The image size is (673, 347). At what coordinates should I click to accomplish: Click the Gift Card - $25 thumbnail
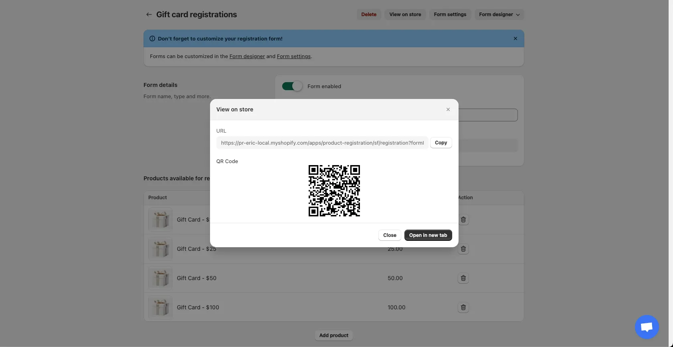(160, 249)
